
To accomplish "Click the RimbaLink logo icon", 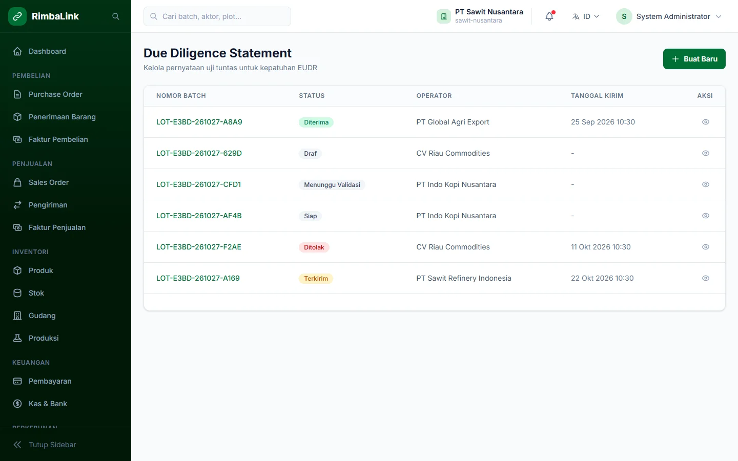I will (17, 16).
